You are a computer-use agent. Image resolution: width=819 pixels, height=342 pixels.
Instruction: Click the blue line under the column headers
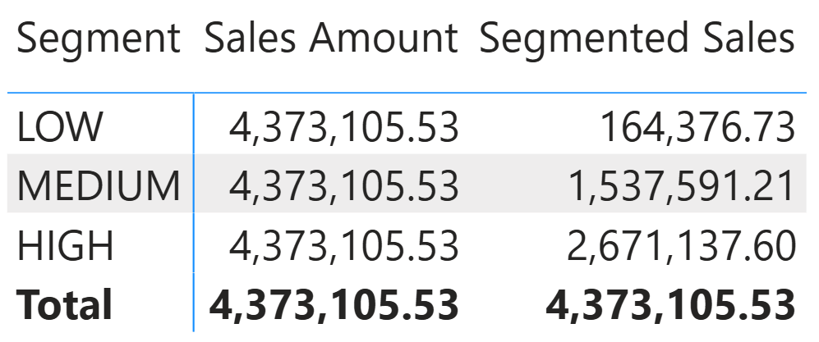411,93
